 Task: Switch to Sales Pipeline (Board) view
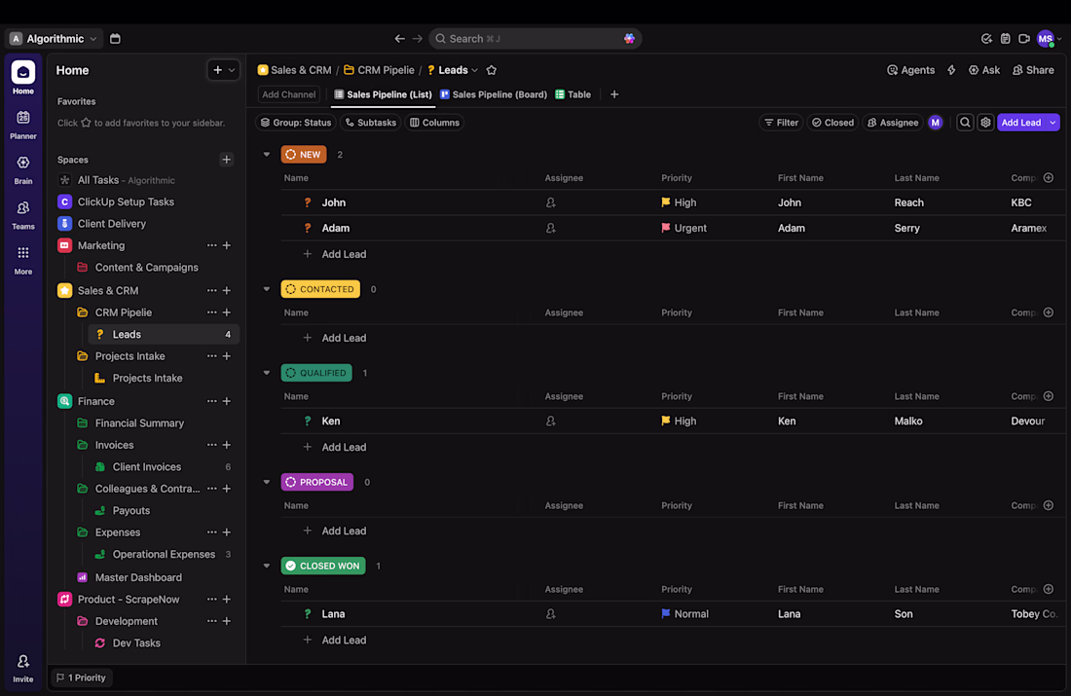[x=494, y=94]
